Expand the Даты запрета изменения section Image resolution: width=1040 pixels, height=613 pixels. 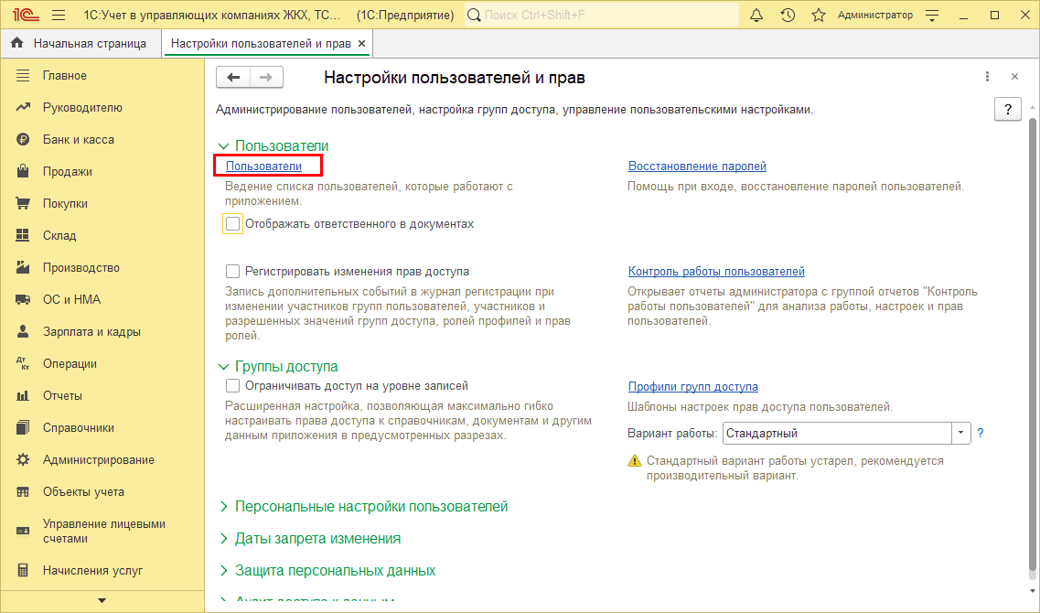pos(317,539)
